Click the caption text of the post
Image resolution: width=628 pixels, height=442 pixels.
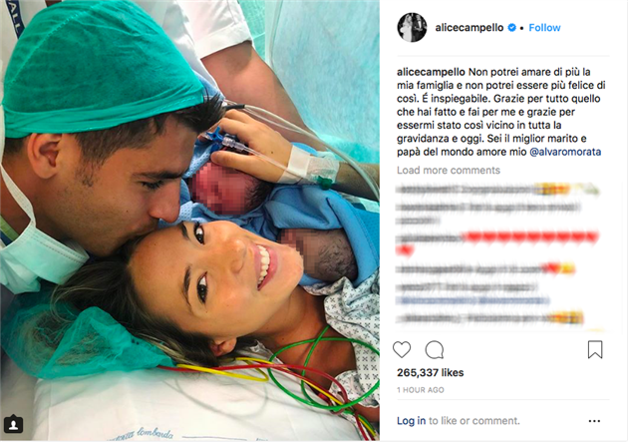(501, 112)
